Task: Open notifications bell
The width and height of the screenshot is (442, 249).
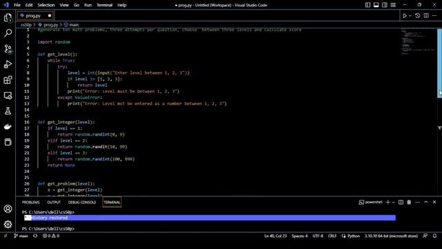Action: coord(434,236)
